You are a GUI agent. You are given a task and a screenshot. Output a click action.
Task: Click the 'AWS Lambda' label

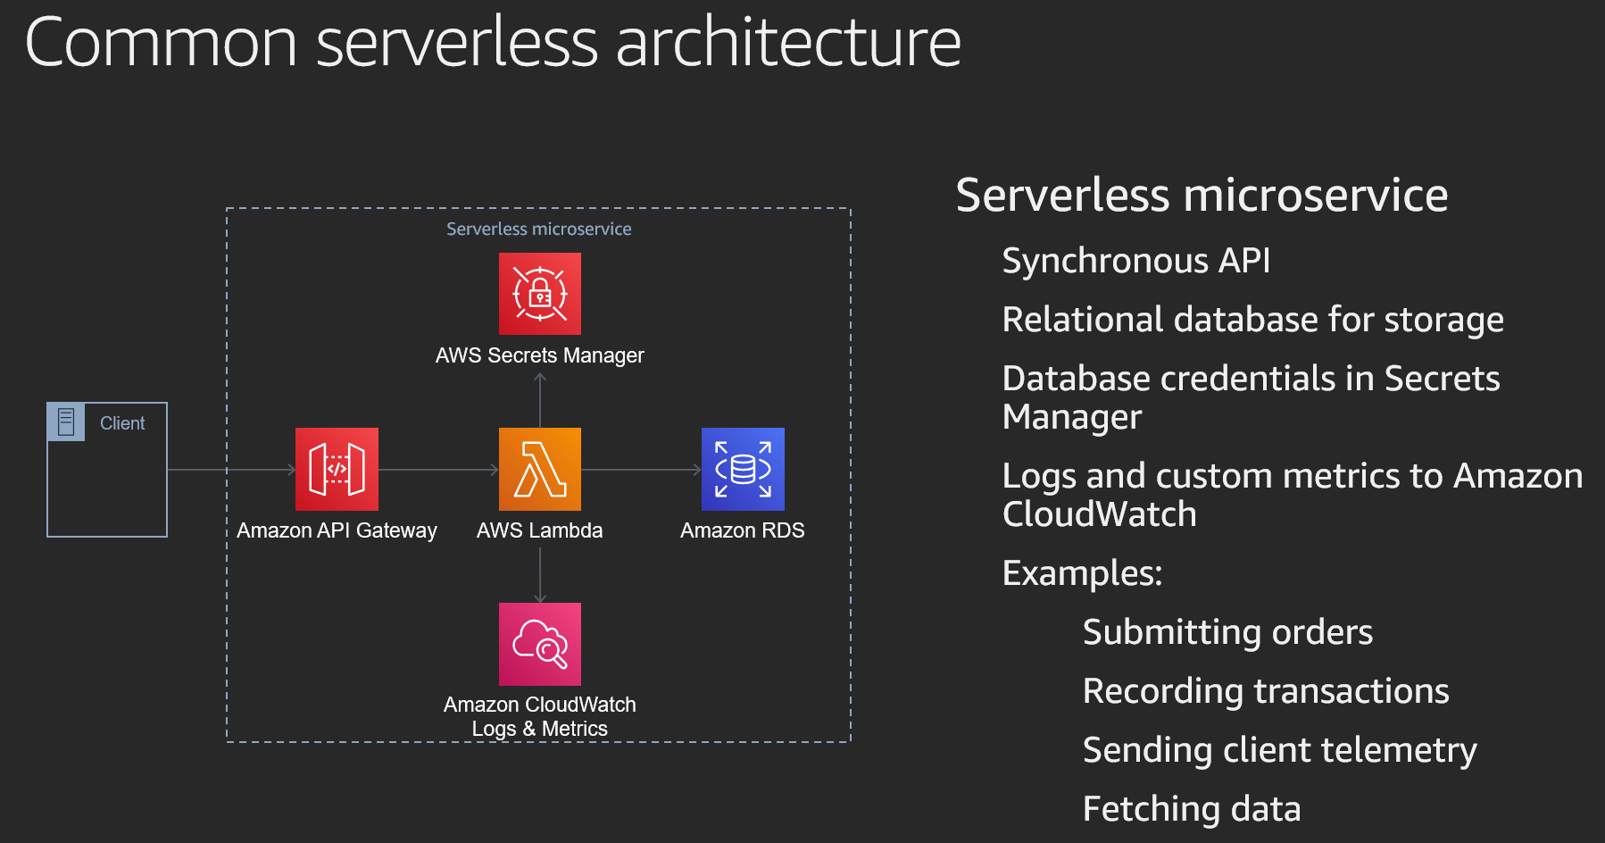(540, 530)
